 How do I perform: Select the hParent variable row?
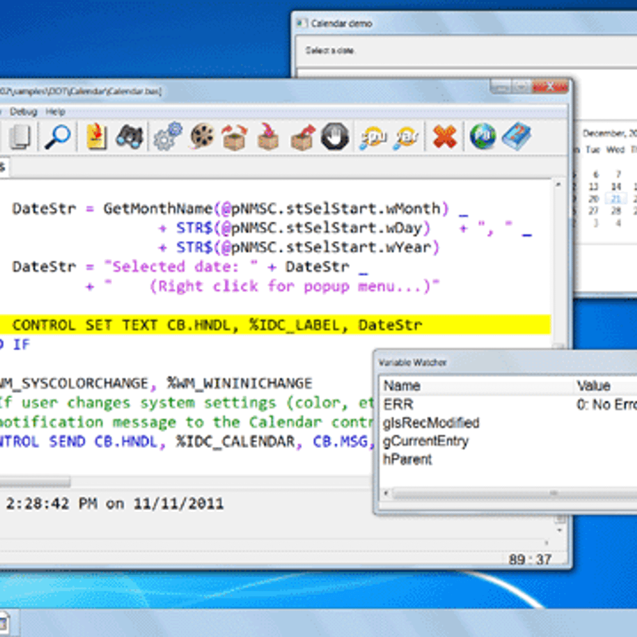[x=508, y=459]
